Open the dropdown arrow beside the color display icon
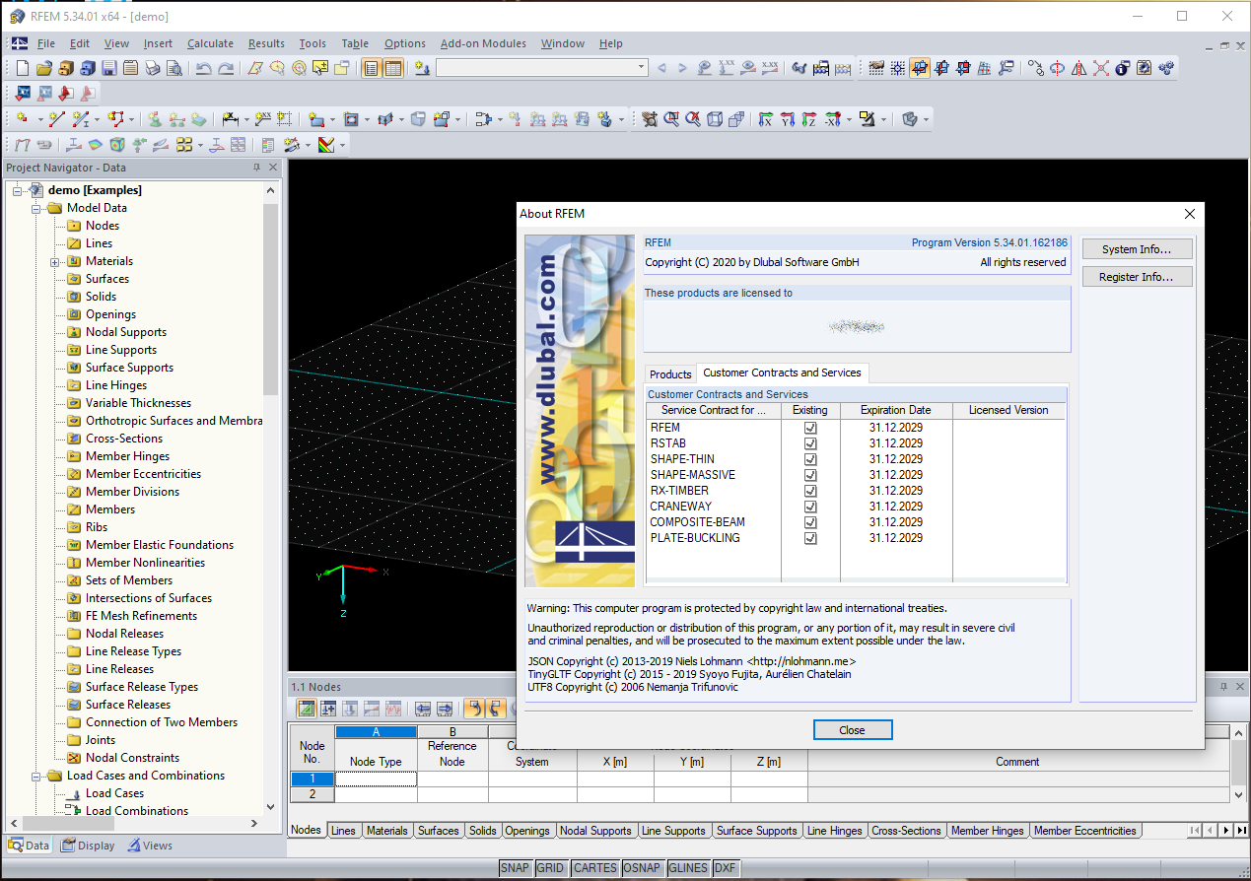 [x=342, y=145]
